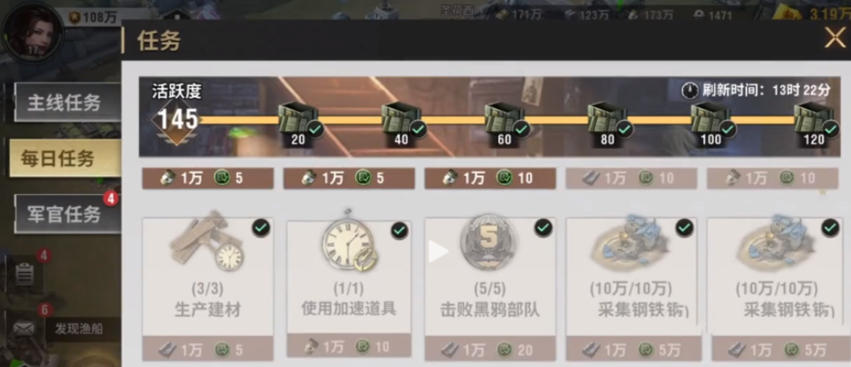Select the 每日任务 tab
851x367 pixels.
point(65,158)
